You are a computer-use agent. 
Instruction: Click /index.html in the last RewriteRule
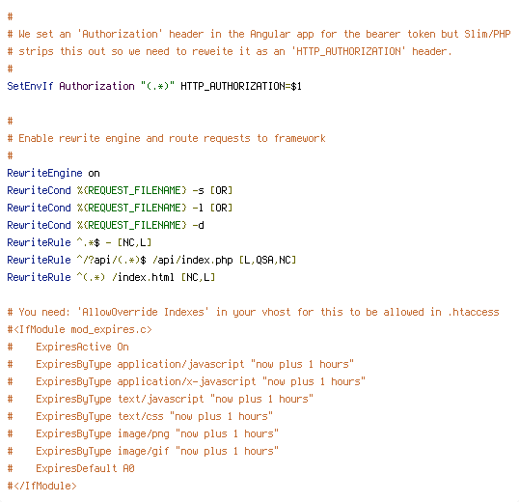(143, 277)
